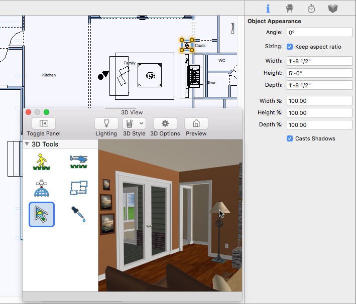Screen dimensions: 356x304
Task: Select the object info inspector tab
Action: pyautogui.click(x=268, y=8)
